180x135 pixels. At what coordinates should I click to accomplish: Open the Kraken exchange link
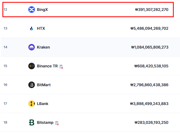(x=43, y=47)
